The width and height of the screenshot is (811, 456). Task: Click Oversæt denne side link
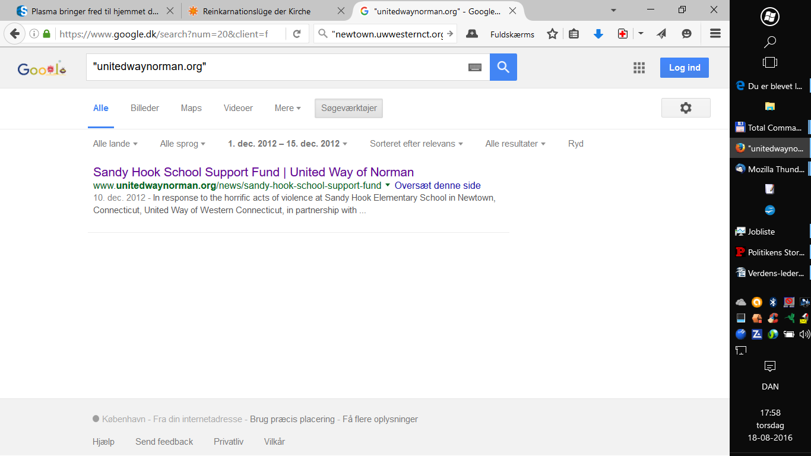tap(438, 186)
